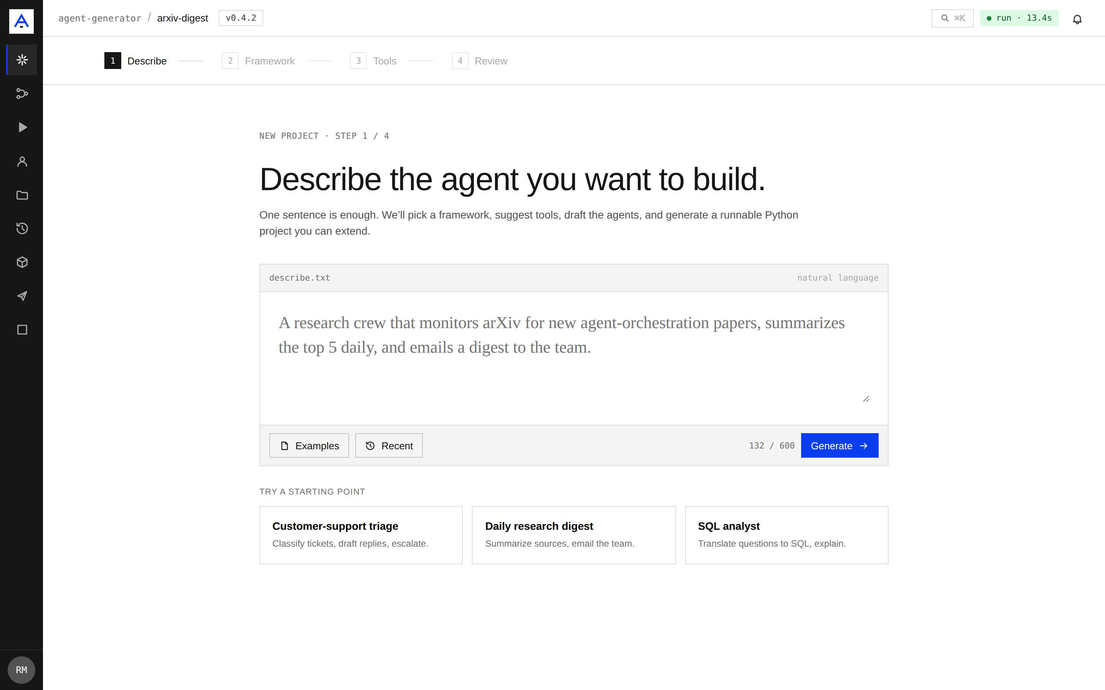The width and height of the screenshot is (1105, 690).
Task: Open the workflow graph sidebar icon
Action: [x=22, y=94]
